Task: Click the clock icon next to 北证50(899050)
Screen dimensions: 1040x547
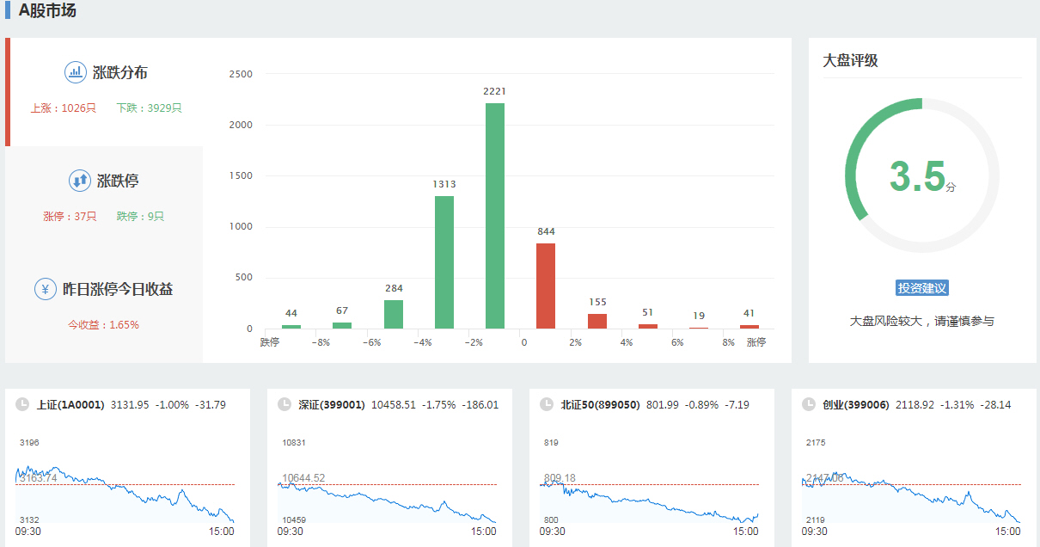Action: click(546, 404)
